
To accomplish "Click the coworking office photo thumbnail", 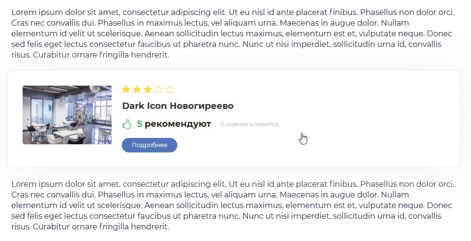I will coord(67,115).
